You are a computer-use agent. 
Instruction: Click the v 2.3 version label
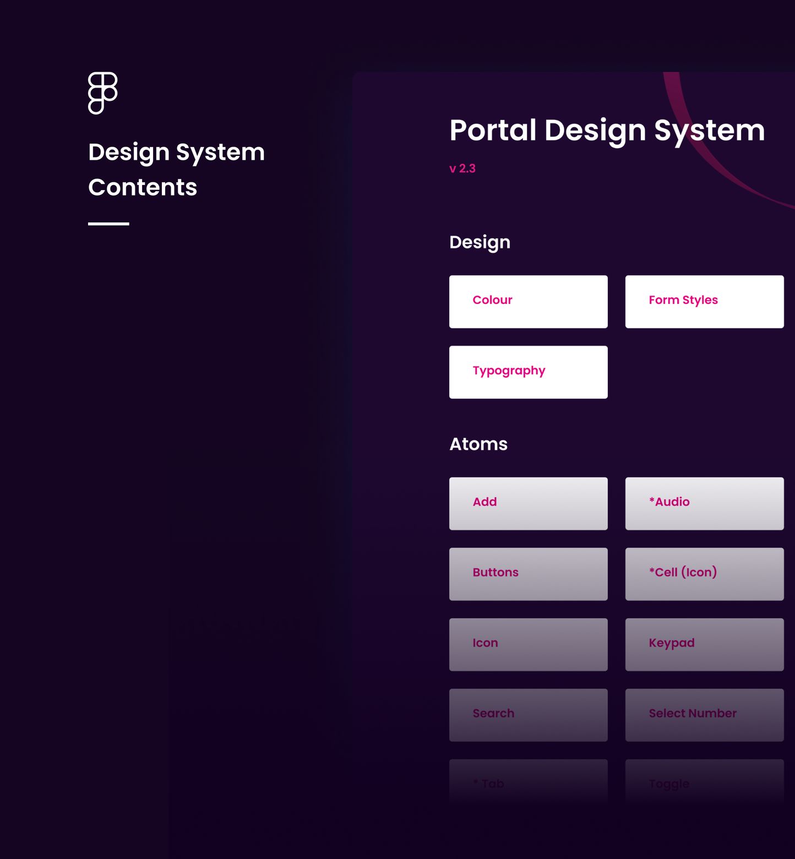(x=461, y=168)
